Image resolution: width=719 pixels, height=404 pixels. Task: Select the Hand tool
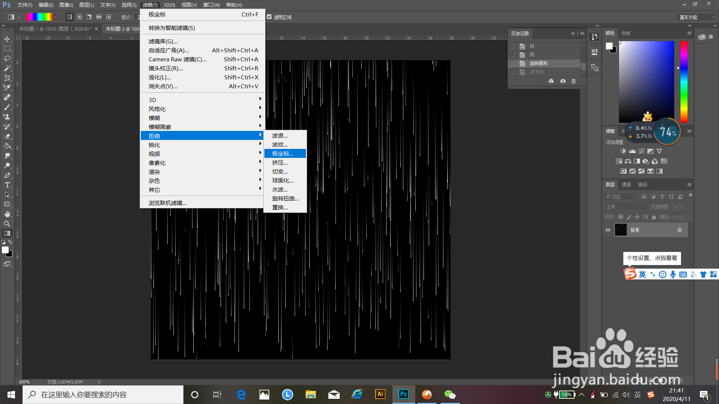tap(7, 214)
